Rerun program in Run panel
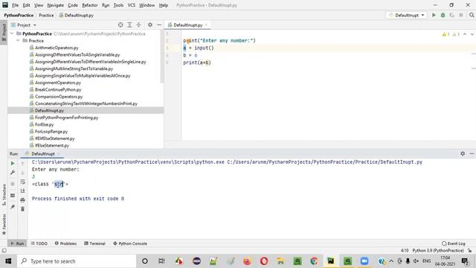The width and height of the screenshot is (476, 268). tap(13, 164)
